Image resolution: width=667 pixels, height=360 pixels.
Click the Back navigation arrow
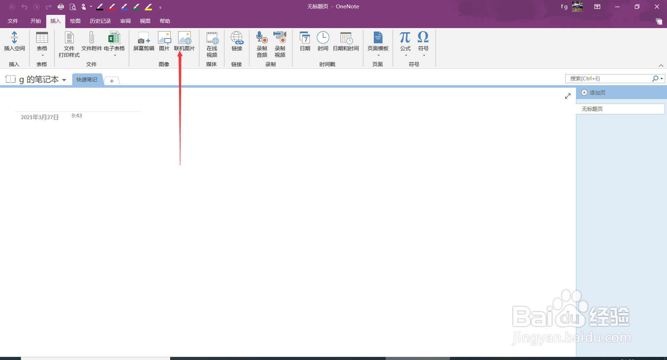[12, 7]
